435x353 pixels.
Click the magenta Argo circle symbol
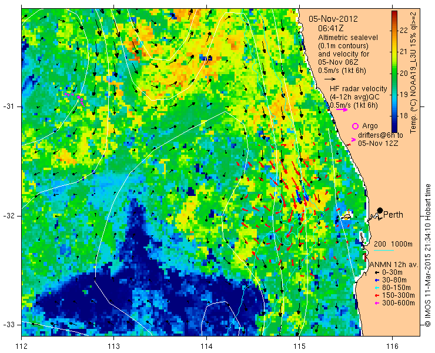click(355, 126)
